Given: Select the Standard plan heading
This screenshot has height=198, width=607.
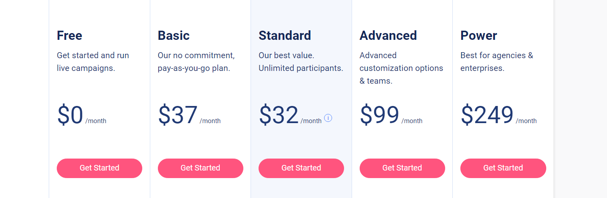Looking at the screenshot, I should [285, 35].
